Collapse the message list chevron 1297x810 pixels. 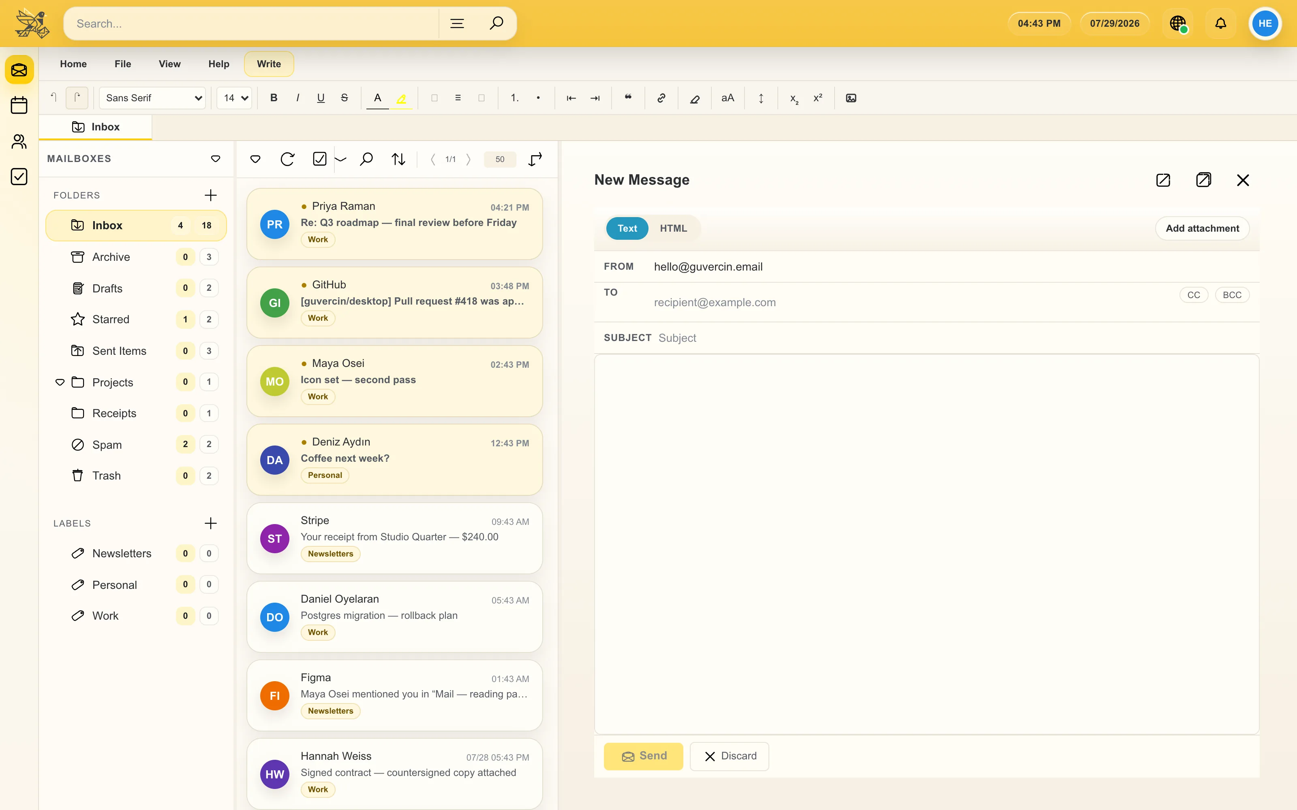pyautogui.click(x=256, y=159)
